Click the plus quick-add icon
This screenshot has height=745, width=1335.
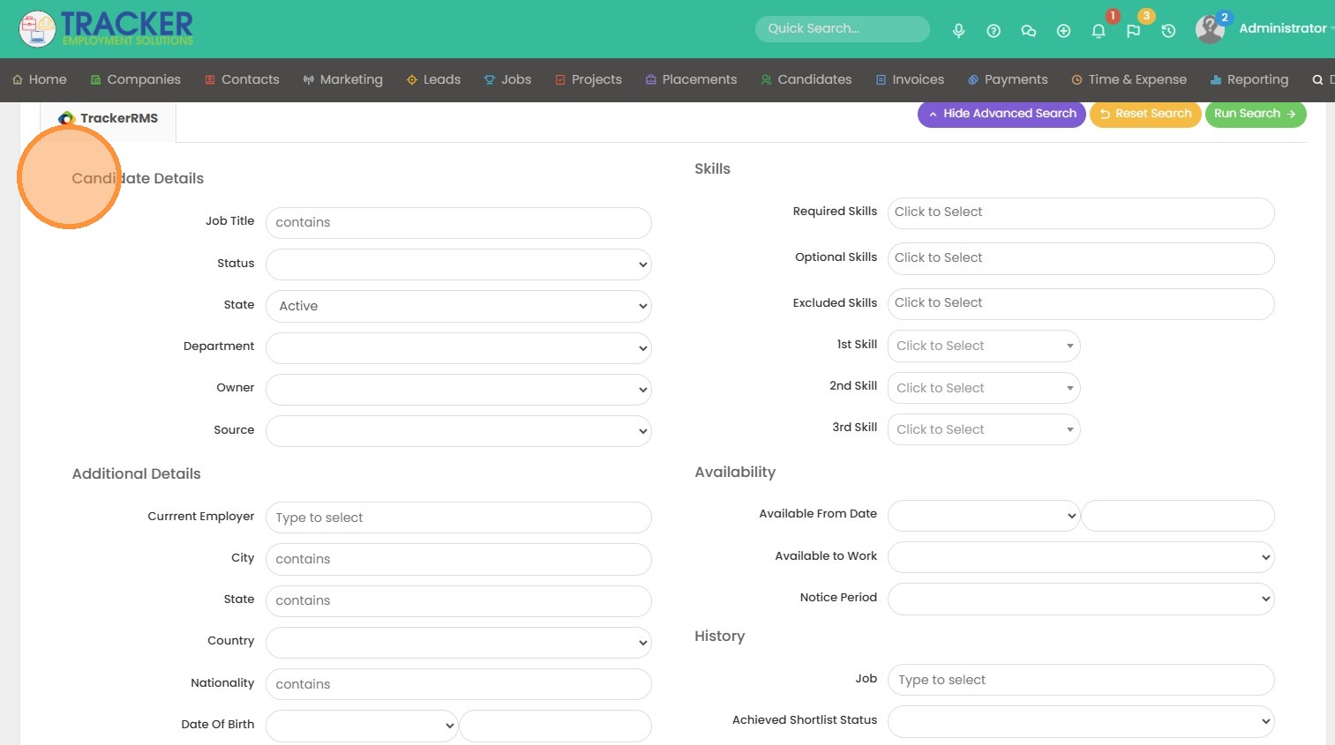point(1063,31)
